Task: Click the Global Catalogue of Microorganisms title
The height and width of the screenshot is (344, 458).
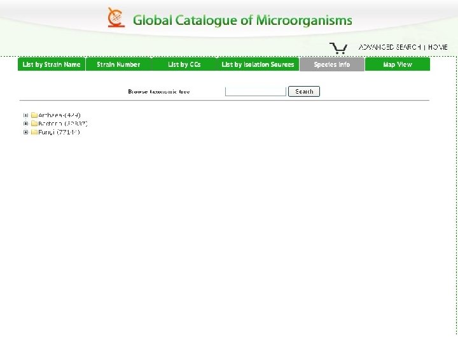Action: 242,20
